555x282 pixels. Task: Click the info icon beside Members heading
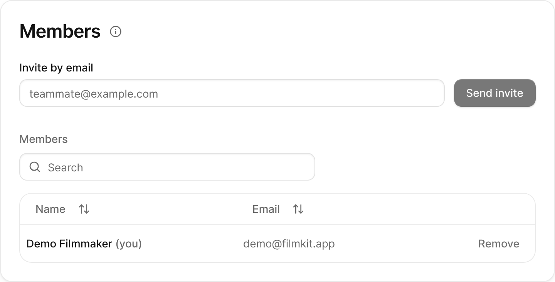pyautogui.click(x=116, y=32)
